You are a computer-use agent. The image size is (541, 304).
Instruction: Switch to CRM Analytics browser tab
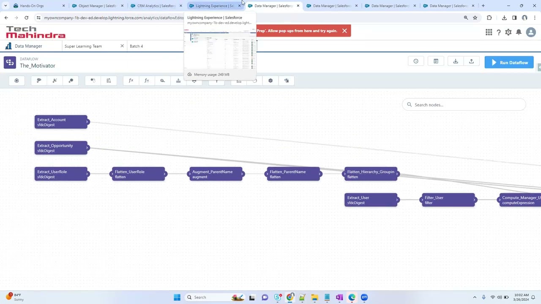[156, 6]
